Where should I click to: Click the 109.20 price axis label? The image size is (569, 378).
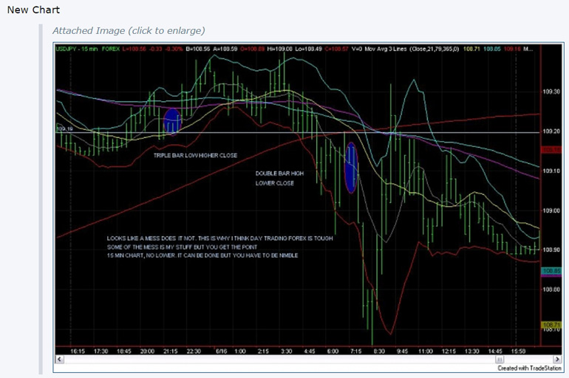pyautogui.click(x=551, y=131)
